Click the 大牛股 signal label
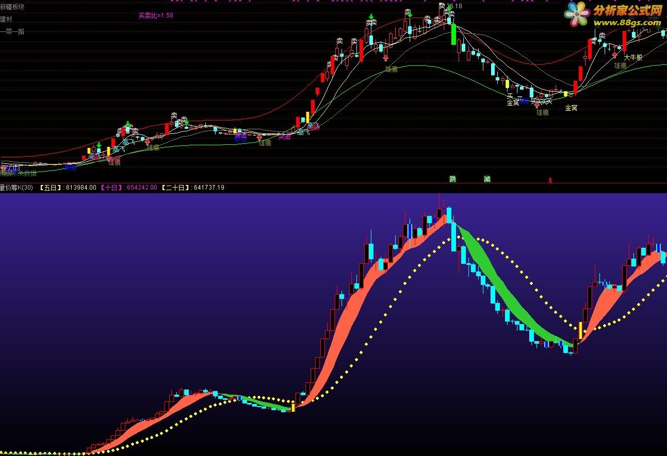 pyautogui.click(x=633, y=57)
